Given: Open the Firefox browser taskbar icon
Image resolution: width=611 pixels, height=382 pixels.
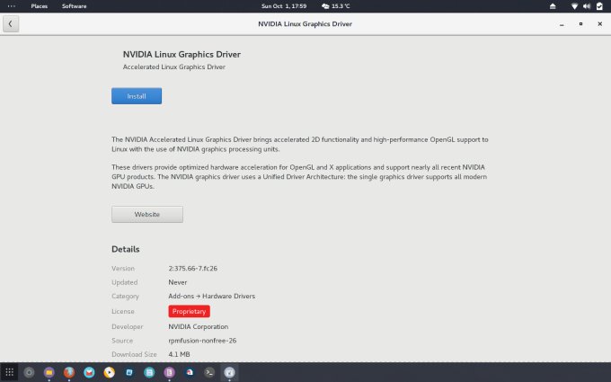Looking at the screenshot, I should pyautogui.click(x=69, y=372).
